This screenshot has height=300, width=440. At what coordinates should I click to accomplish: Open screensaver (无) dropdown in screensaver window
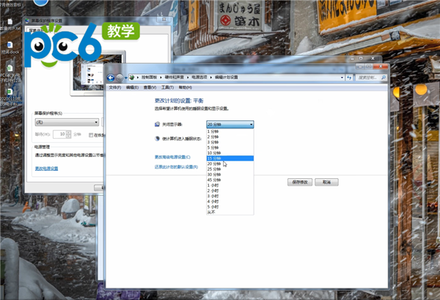(67, 122)
